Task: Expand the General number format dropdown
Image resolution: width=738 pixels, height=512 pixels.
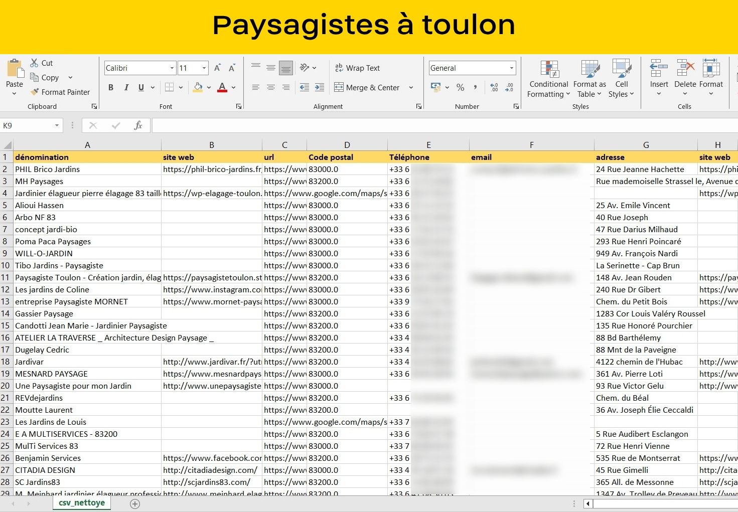Action: (511, 68)
